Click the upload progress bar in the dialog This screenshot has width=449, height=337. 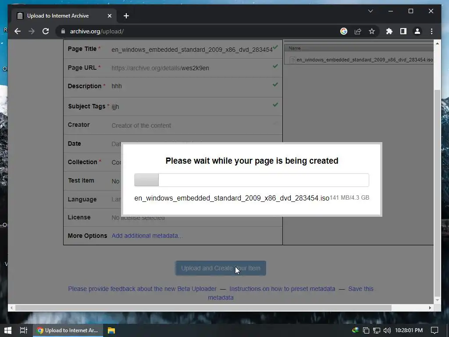[251, 180]
